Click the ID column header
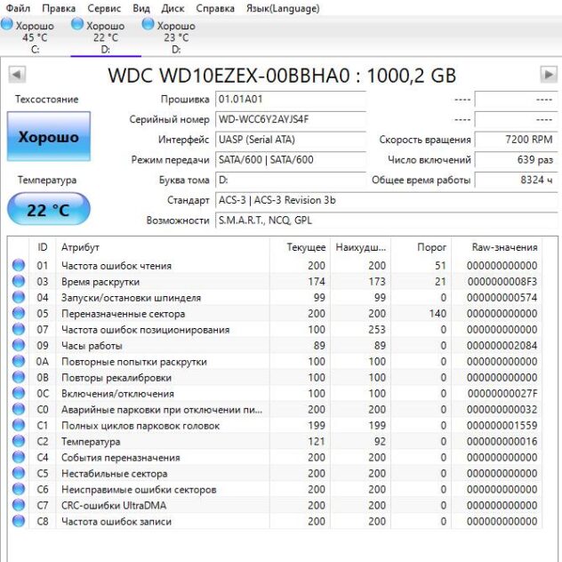Viewport: 562px width, 562px height. 43,247
